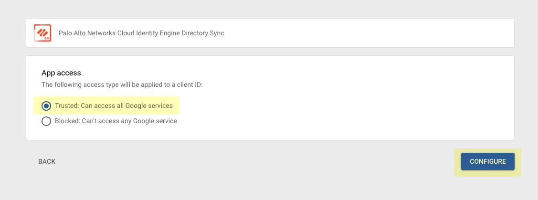538x200 pixels.
Task: Choose 'Trusted: Can access all Google services' label
Action: 114,105
